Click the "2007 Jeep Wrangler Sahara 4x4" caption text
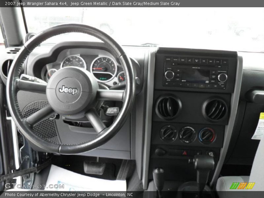 (36, 3)
